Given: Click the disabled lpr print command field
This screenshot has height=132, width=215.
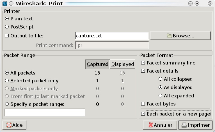Looking at the screenshot, I should (112, 45).
